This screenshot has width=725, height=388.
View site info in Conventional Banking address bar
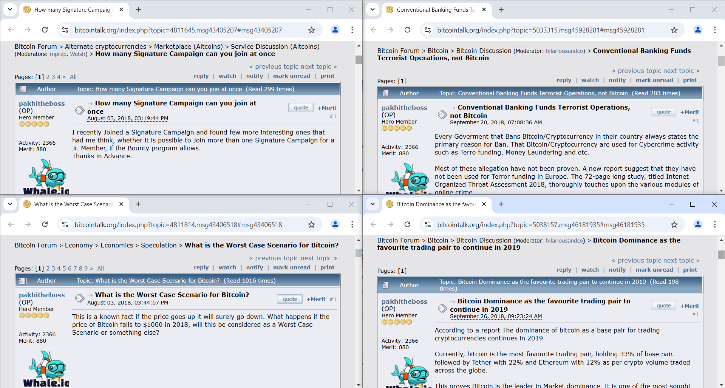tap(428, 30)
